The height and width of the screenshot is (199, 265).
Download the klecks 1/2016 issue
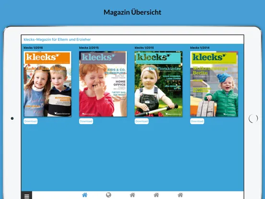pos(30,121)
